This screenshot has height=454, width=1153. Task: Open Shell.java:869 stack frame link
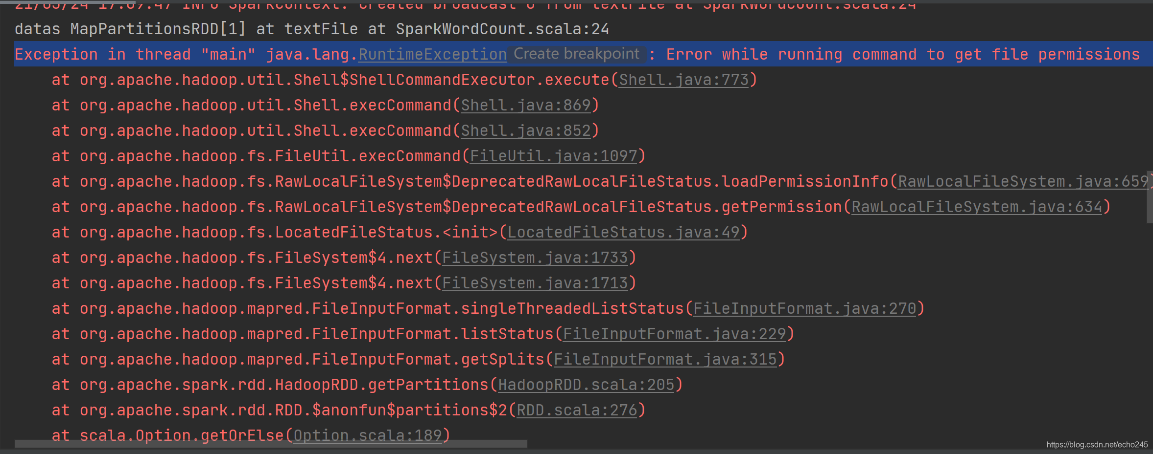point(526,105)
